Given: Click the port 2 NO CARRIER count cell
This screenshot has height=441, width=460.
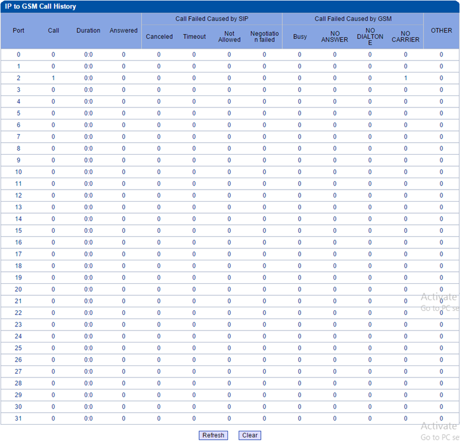Looking at the screenshot, I should point(405,78).
